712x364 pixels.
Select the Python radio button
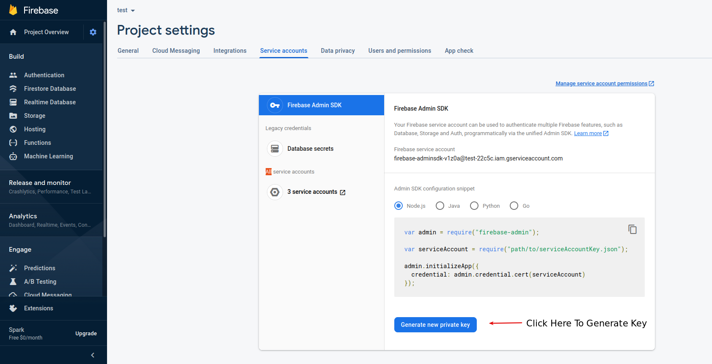(x=474, y=206)
